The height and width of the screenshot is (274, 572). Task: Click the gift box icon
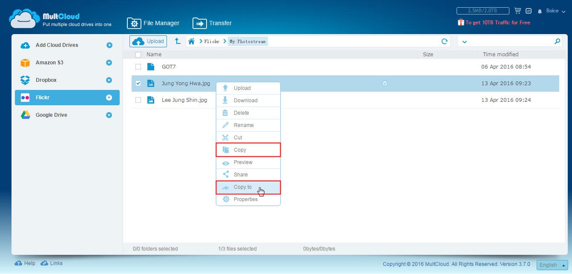pos(461,22)
